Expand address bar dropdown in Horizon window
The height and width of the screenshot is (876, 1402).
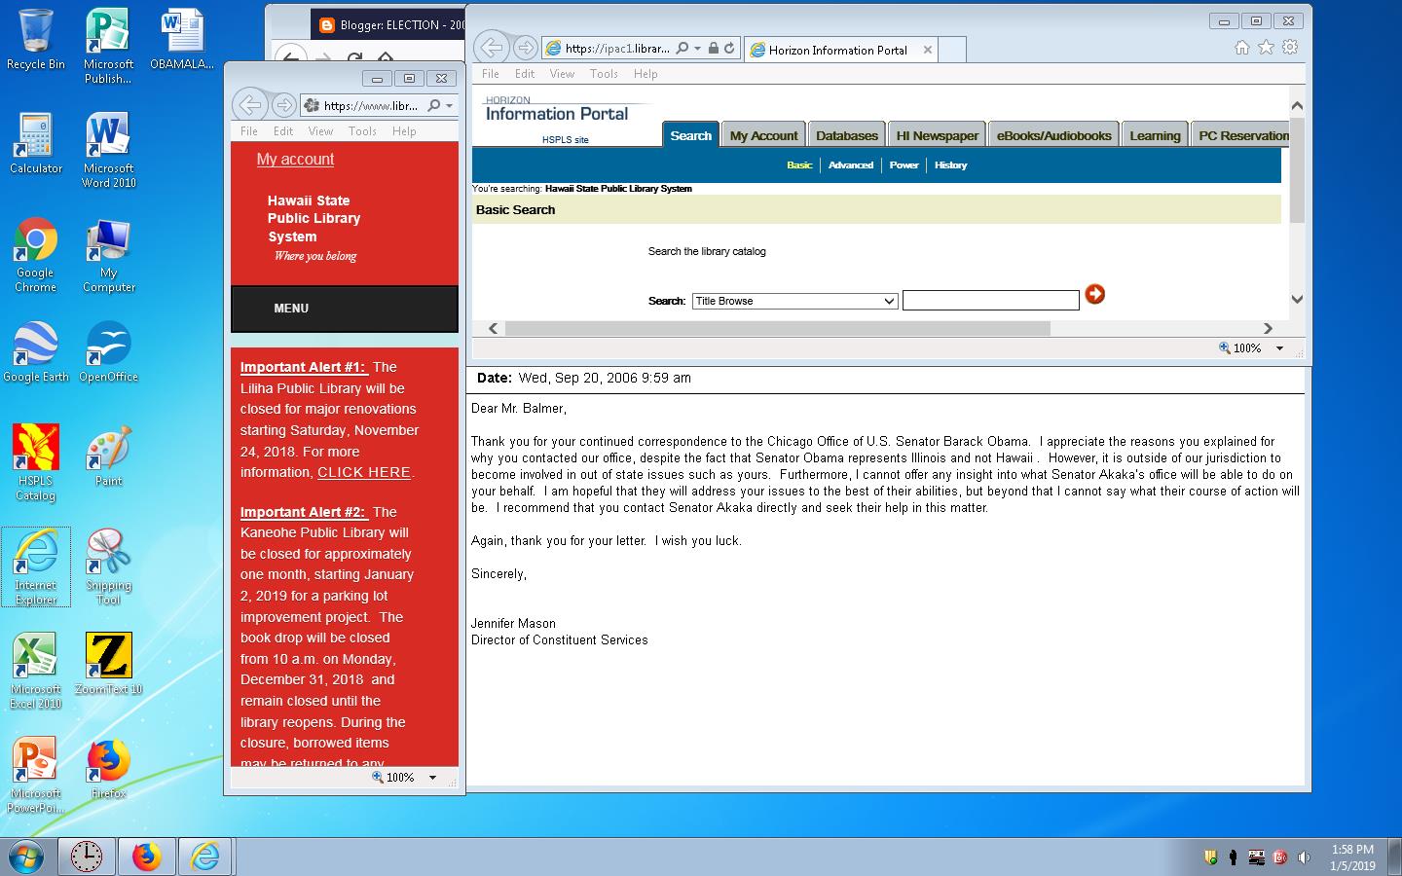(x=697, y=48)
